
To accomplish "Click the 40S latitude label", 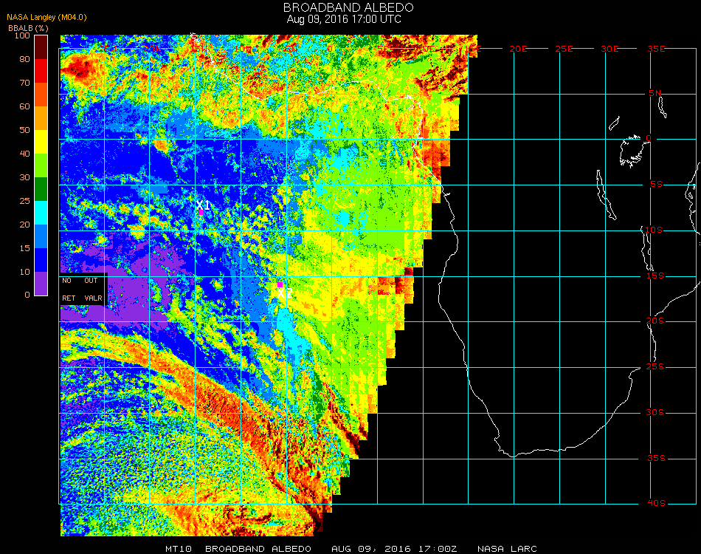I will pos(656,504).
